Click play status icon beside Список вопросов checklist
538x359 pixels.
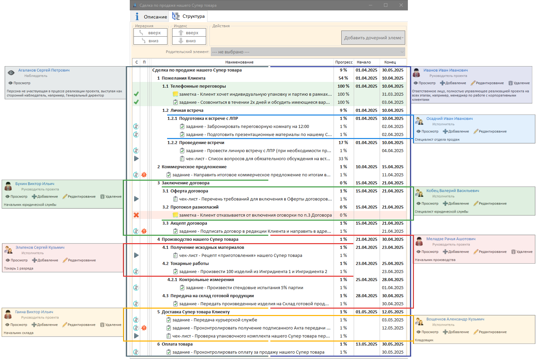coord(136,159)
